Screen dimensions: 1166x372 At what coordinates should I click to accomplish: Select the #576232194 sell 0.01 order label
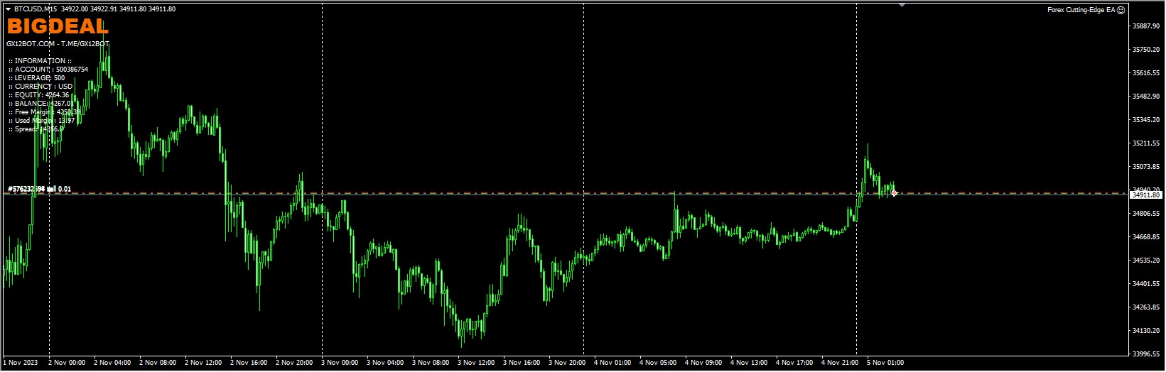click(x=39, y=189)
